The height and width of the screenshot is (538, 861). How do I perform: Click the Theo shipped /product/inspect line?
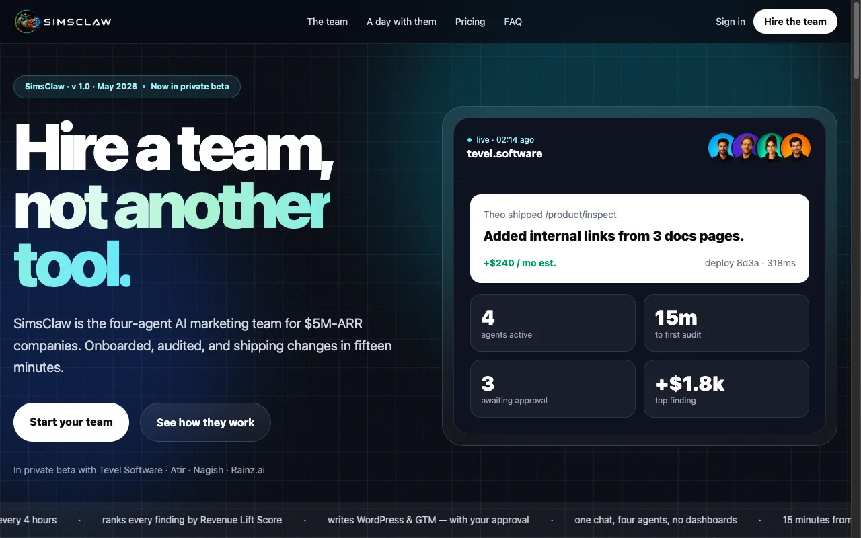point(550,215)
